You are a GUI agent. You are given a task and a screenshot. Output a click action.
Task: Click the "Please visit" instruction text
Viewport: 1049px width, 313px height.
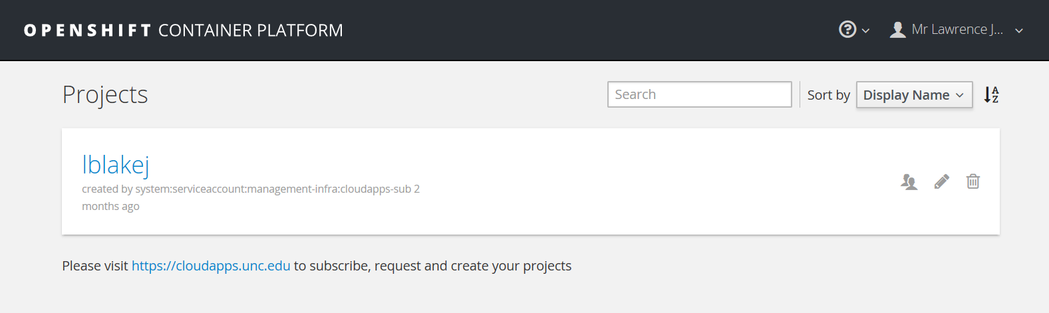95,266
